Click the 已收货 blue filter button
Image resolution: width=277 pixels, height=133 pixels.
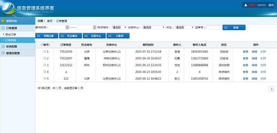pos(118,36)
